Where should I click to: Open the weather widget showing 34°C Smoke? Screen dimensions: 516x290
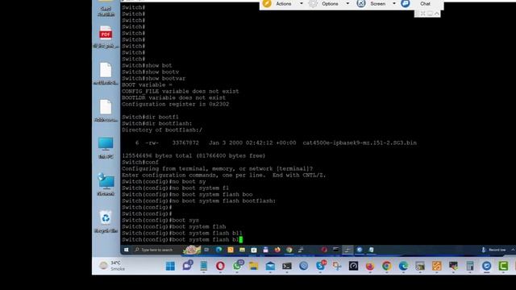[112, 266]
